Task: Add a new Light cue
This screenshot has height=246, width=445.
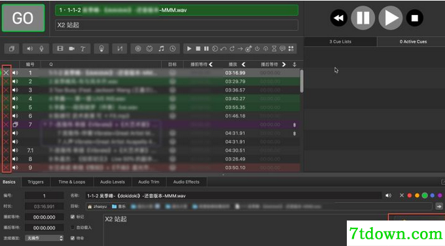Action: pos(101,49)
